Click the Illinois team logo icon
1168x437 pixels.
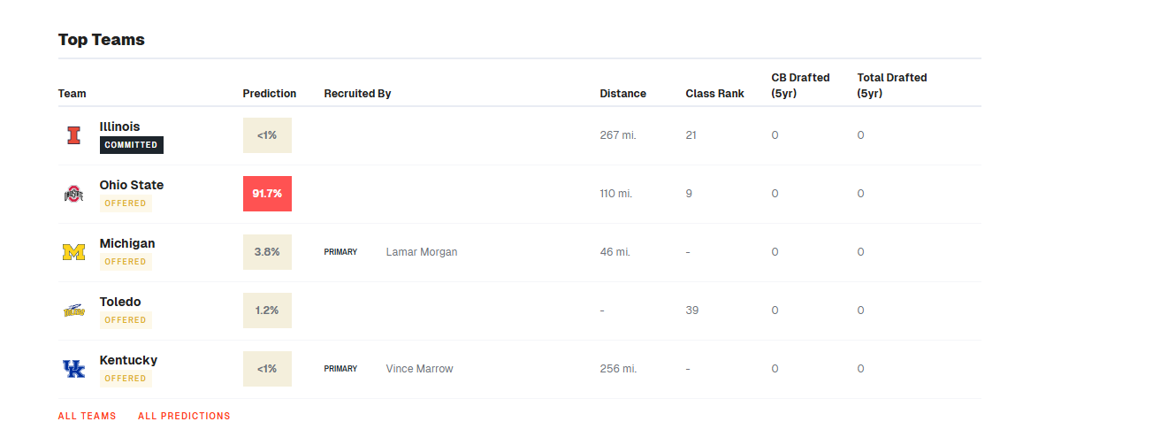pyautogui.click(x=73, y=135)
